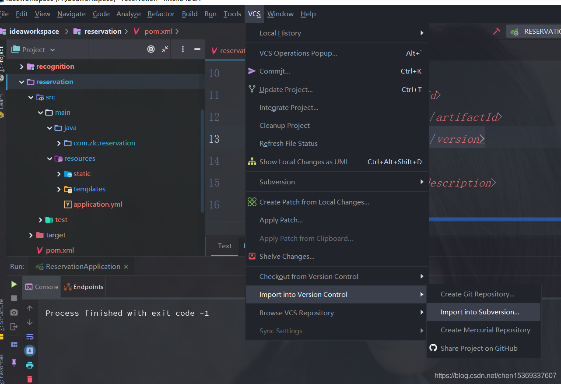This screenshot has height=384, width=561.
Task: Click the Rerun green play icon
Action: pos(14,284)
